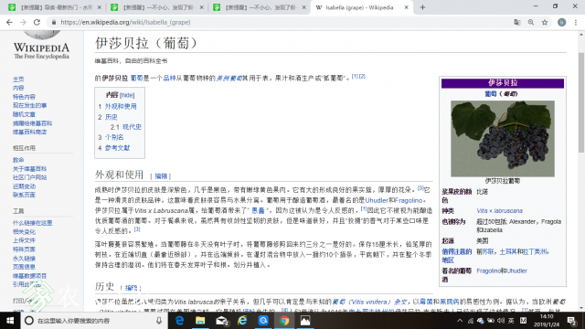Toggle the contents box with the hide link

(x=127, y=95)
